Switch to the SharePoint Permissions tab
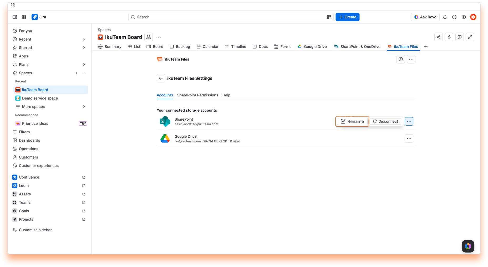The height and width of the screenshot is (267, 488). point(197,95)
